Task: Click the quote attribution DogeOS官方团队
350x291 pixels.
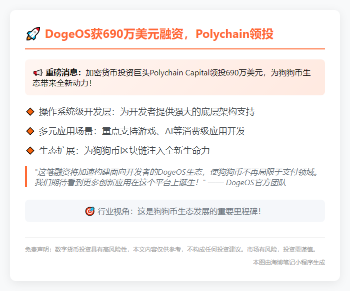Action: [x=256, y=183]
